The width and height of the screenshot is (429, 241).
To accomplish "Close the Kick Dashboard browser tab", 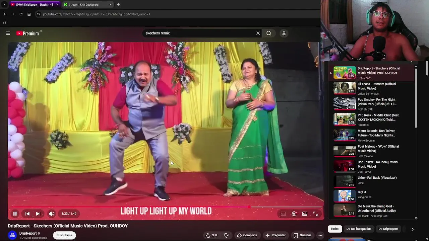I will (110, 5).
